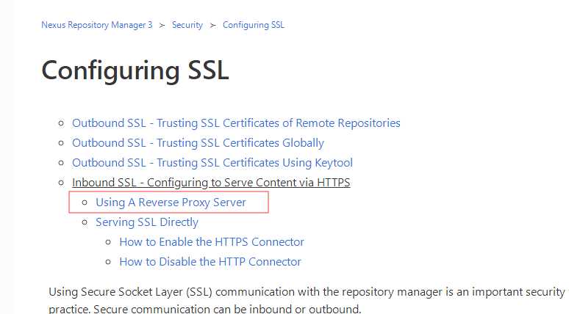Image resolution: width=569 pixels, height=314 pixels.
Task: Open Trusting SSL Certificates Using Keytool link
Action: [212, 163]
